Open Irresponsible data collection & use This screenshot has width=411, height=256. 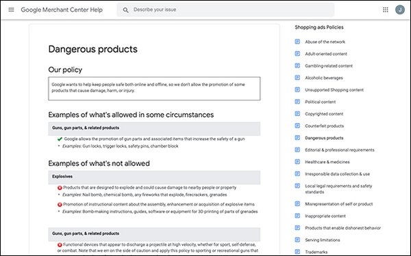pyautogui.click(x=337, y=174)
